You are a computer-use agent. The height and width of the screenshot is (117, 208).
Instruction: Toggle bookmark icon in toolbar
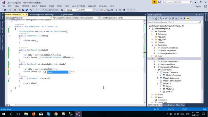[124, 10]
